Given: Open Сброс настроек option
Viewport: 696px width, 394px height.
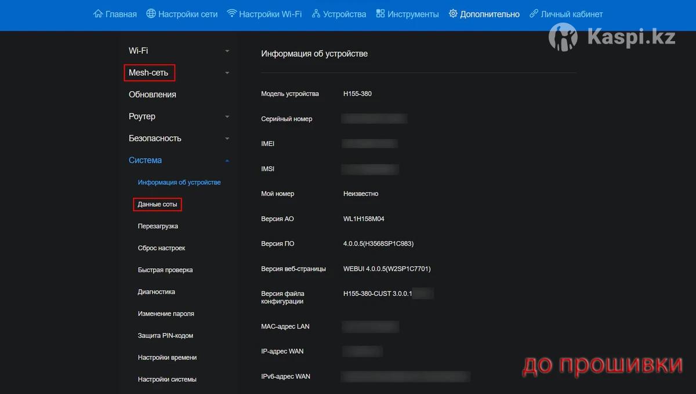Looking at the screenshot, I should 161,248.
